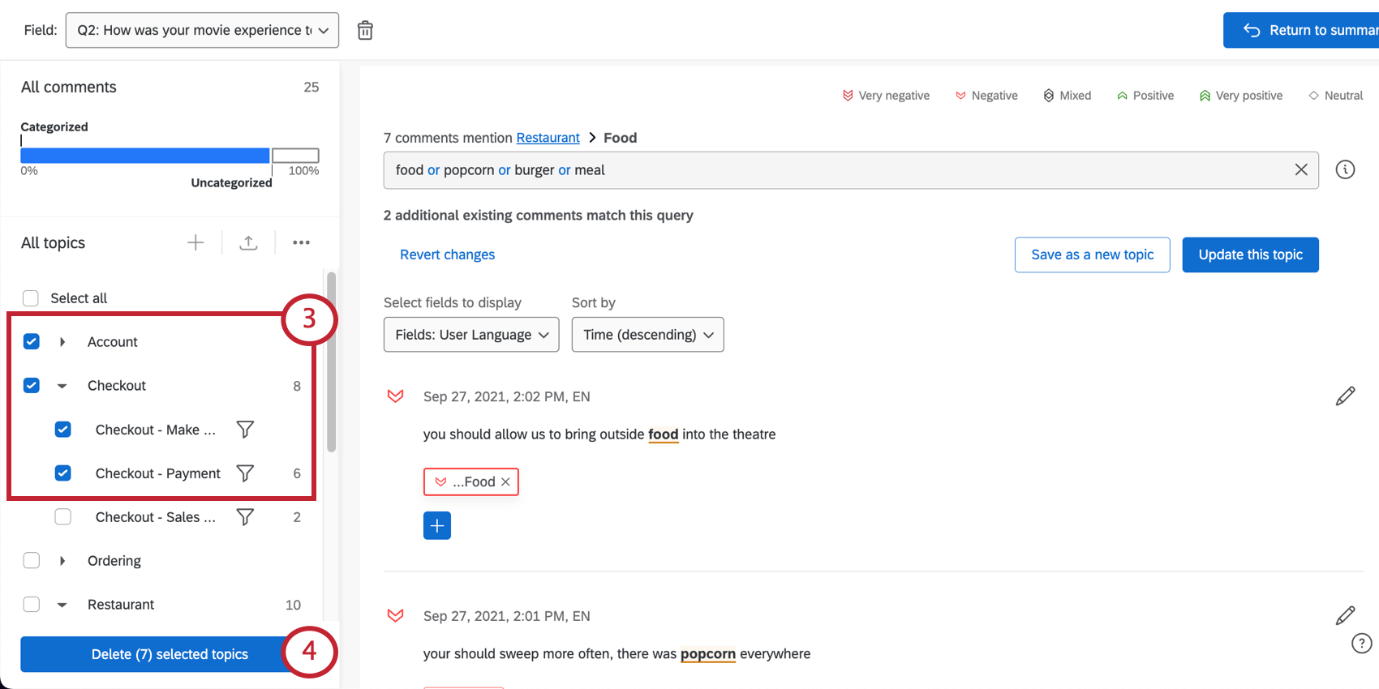Viewport: 1379px width, 689px height.
Task: Open the help question mark icon
Action: pos(1362,643)
